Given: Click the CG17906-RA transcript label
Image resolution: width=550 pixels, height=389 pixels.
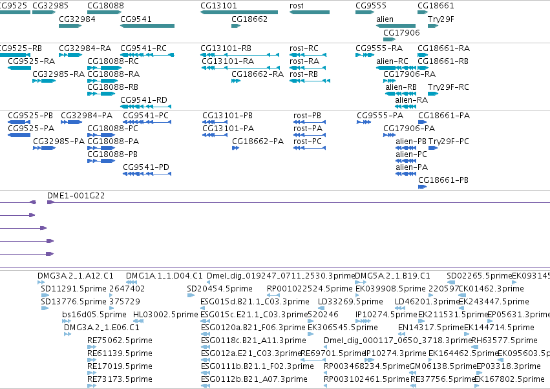Looking at the screenshot, I should tap(409, 74).
